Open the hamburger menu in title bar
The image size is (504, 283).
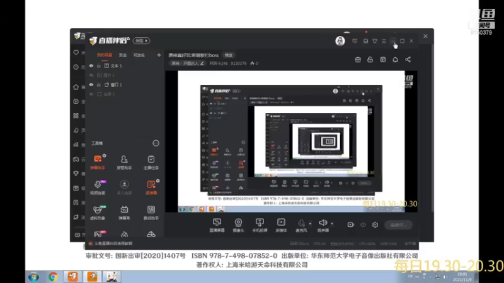click(x=384, y=41)
